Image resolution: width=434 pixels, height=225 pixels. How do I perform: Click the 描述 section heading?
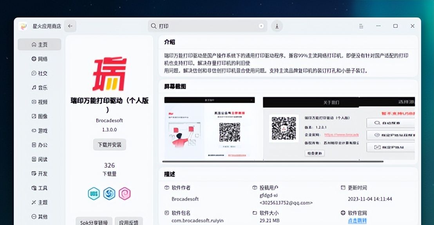pyautogui.click(x=169, y=174)
